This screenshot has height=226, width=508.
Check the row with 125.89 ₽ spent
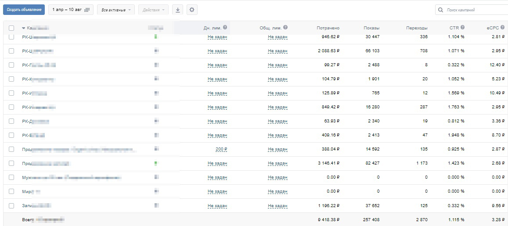pos(11,93)
